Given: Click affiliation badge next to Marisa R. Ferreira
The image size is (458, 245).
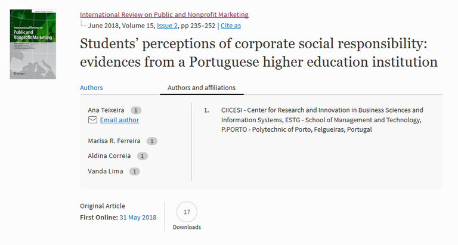Looking at the screenshot, I should click(152, 141).
